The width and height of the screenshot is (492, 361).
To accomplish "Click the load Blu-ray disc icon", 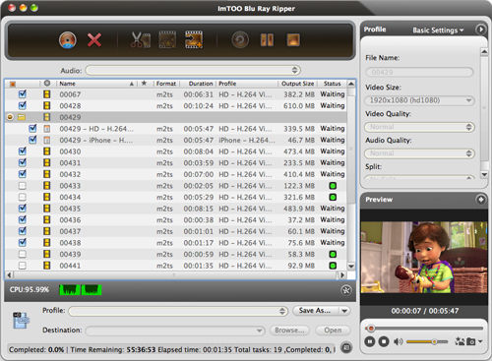I will click(x=68, y=40).
